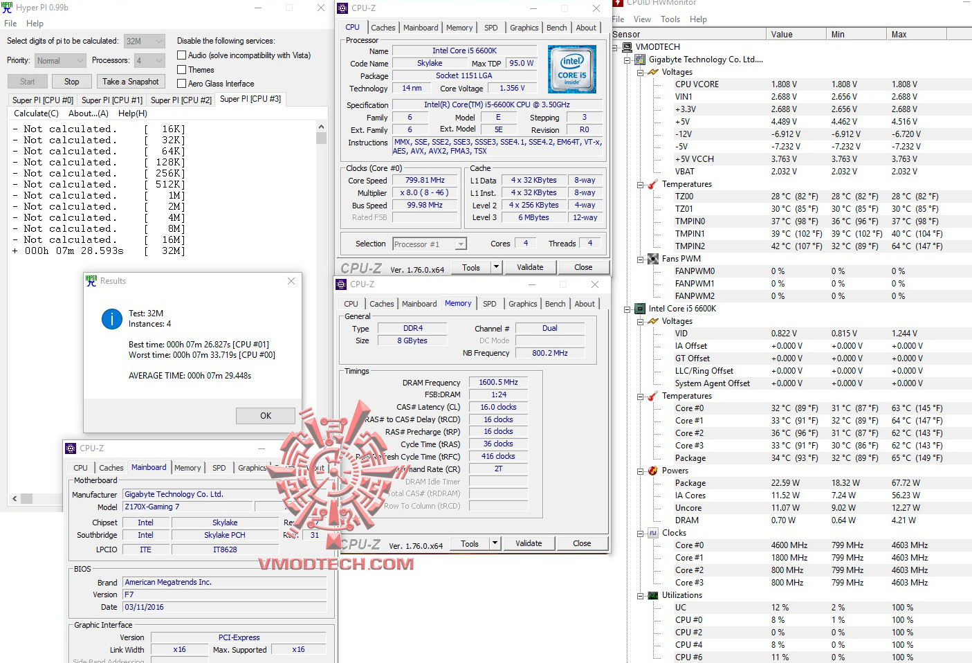Open the Hyper PI Help menu
972x663 pixels.
35,24
